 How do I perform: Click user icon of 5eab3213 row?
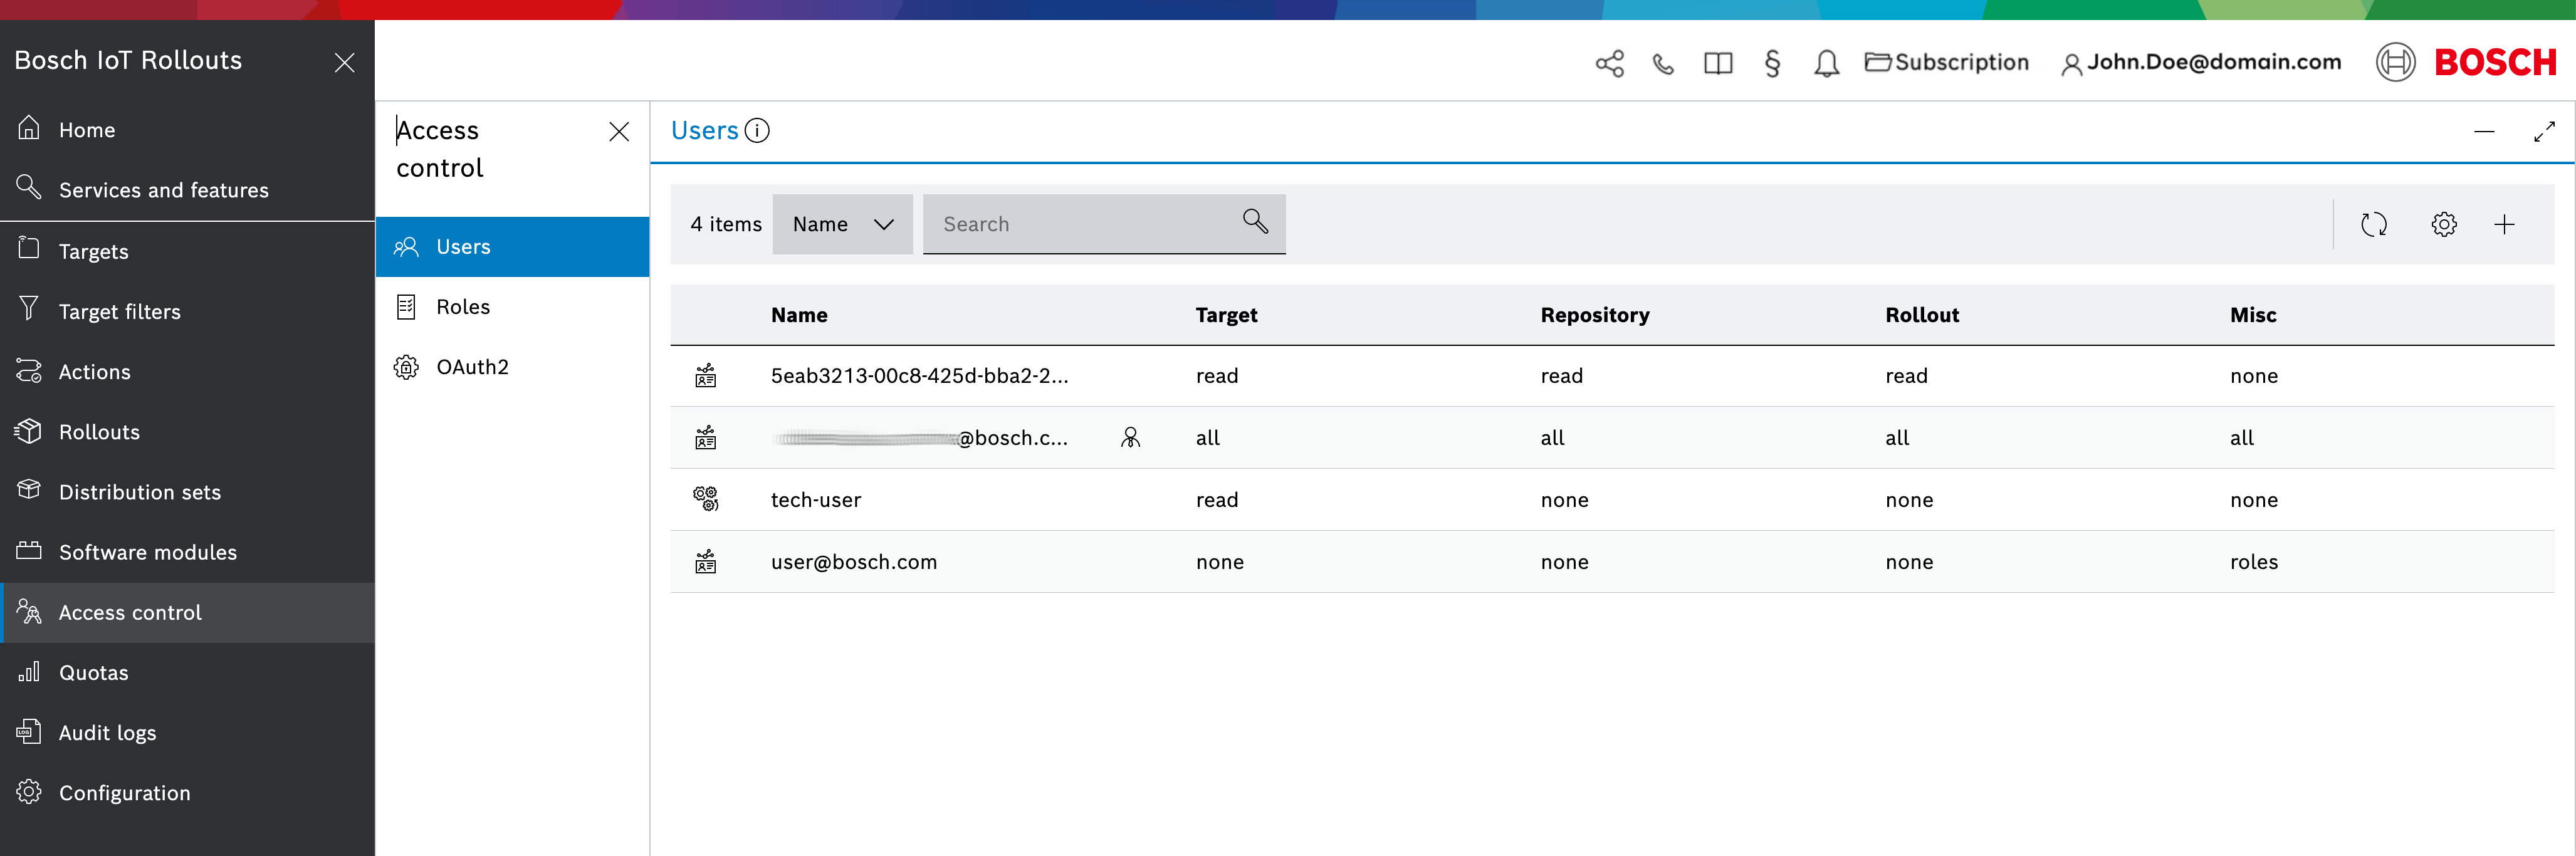706,376
